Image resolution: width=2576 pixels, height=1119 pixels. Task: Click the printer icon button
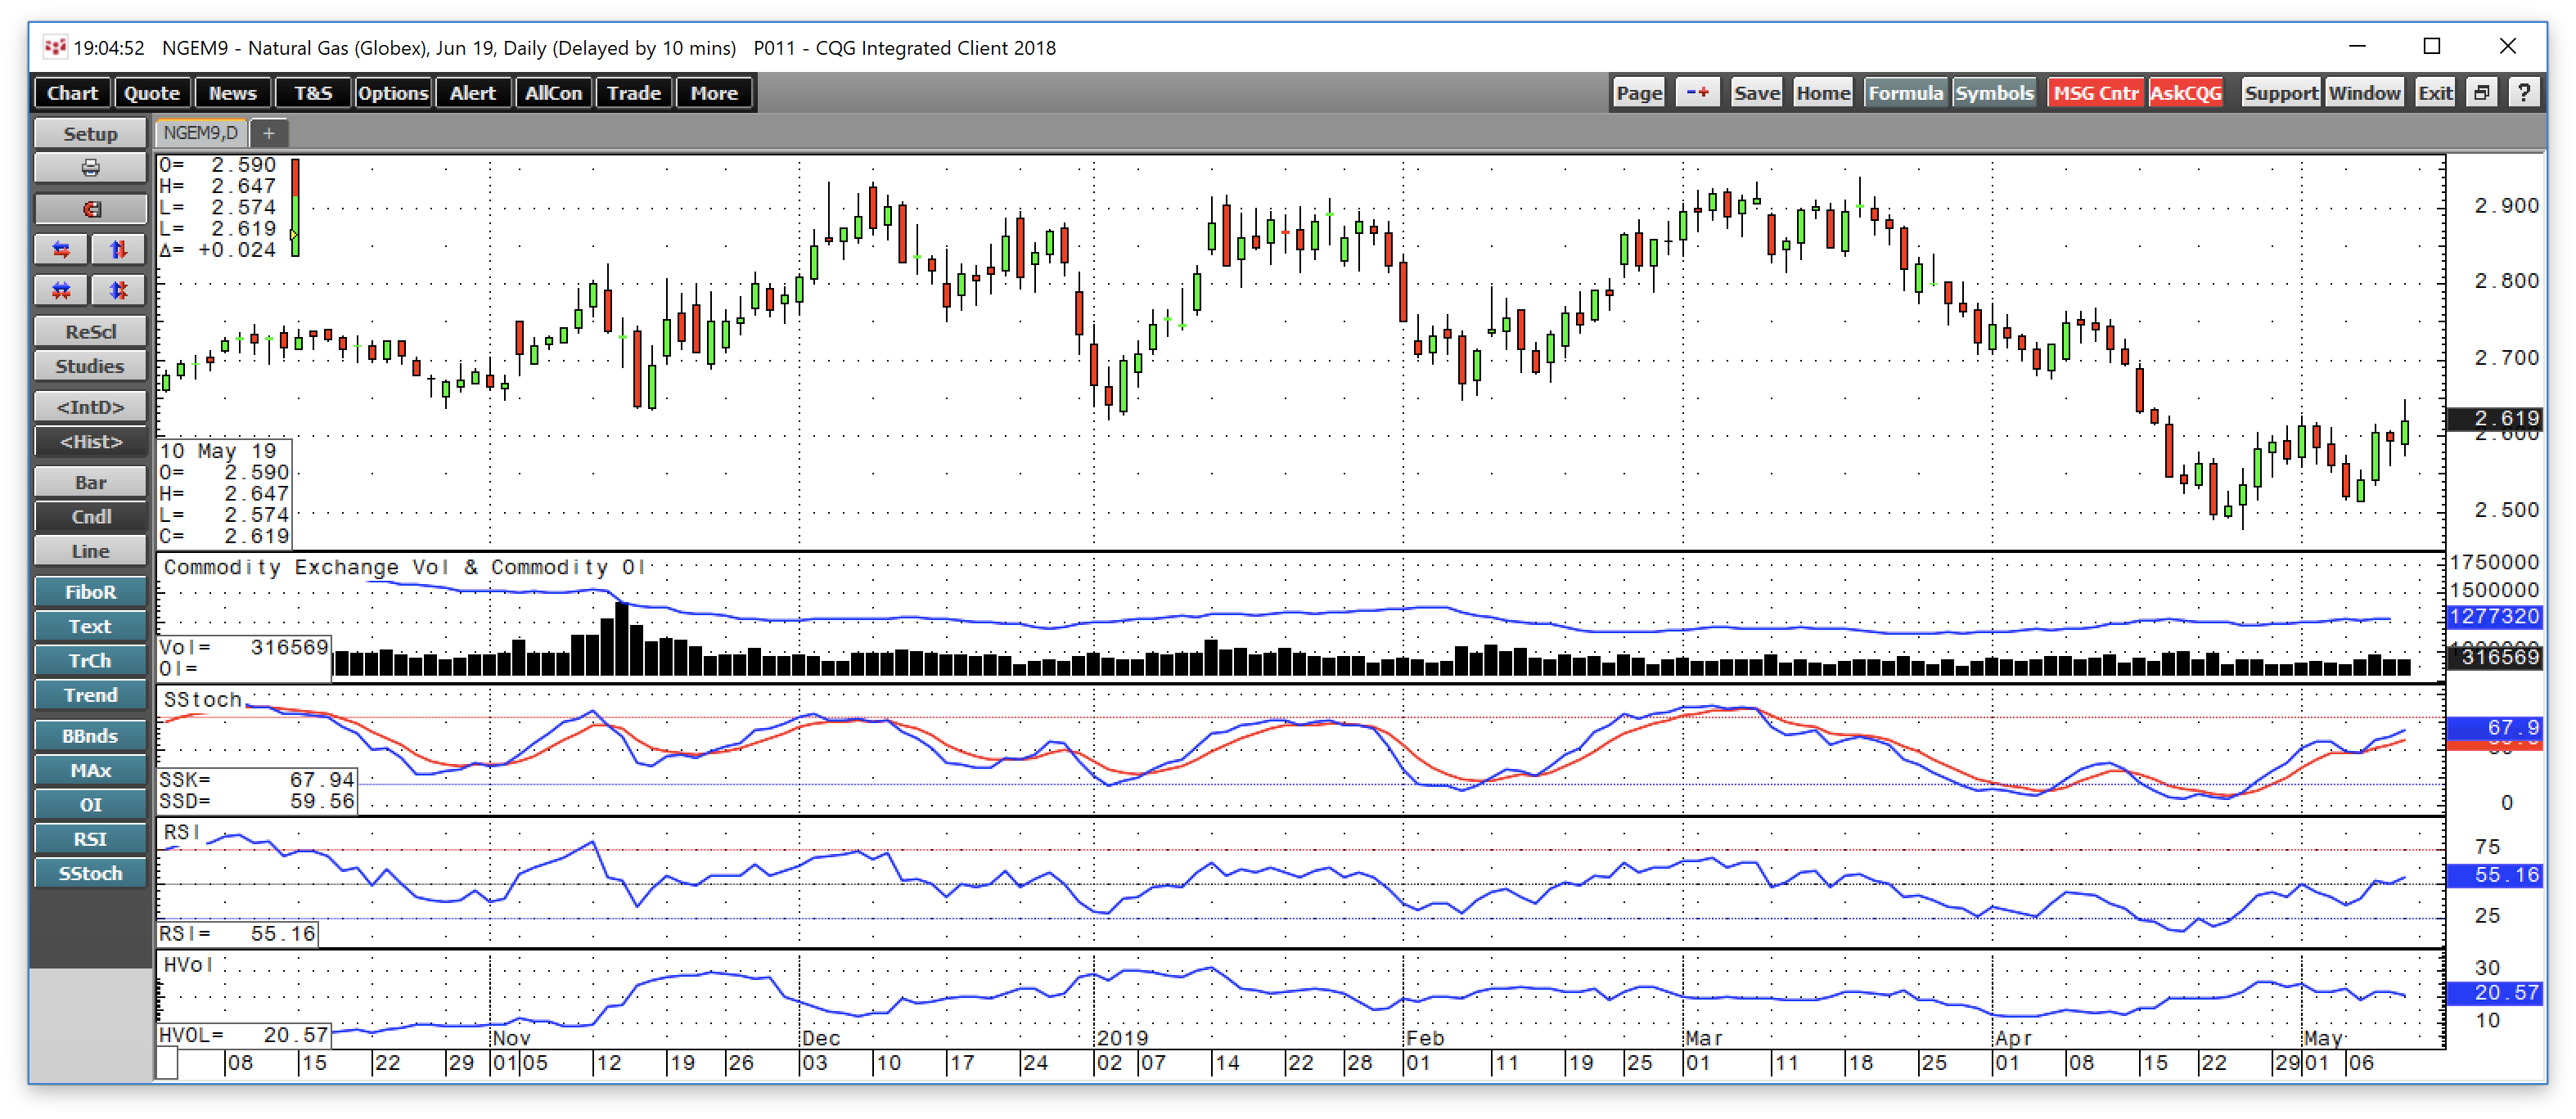90,168
